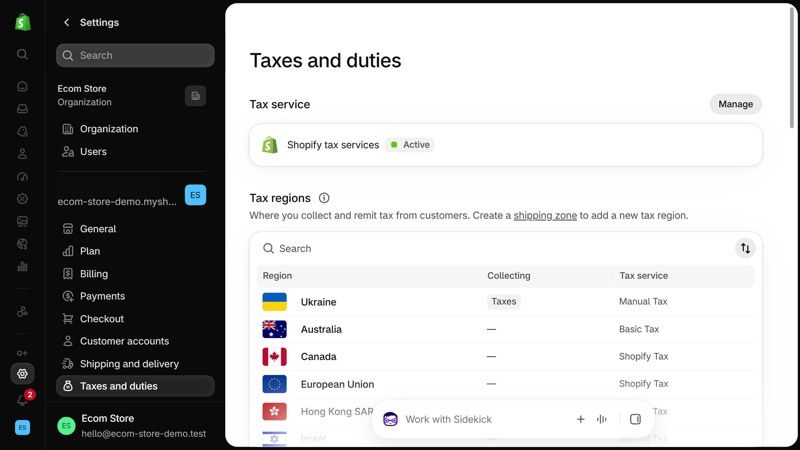Expand Sidekick side panel icon

point(635,419)
